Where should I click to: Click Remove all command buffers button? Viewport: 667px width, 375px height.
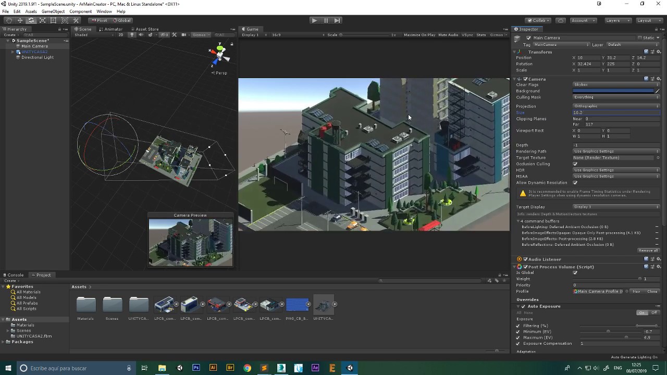648,251
